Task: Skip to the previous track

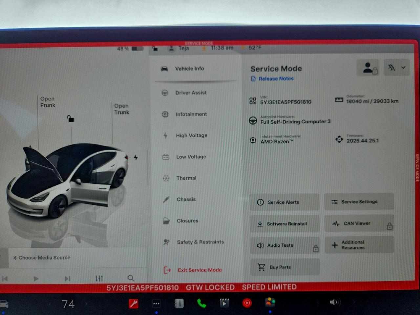Action: [5, 279]
